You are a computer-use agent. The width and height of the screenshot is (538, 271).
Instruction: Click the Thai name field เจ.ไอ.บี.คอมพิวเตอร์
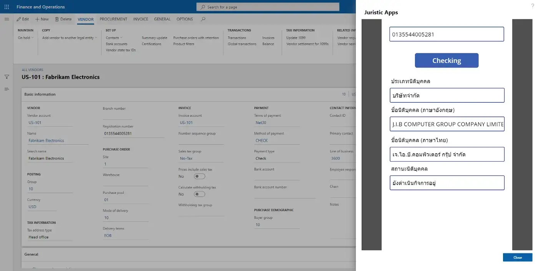click(x=447, y=154)
